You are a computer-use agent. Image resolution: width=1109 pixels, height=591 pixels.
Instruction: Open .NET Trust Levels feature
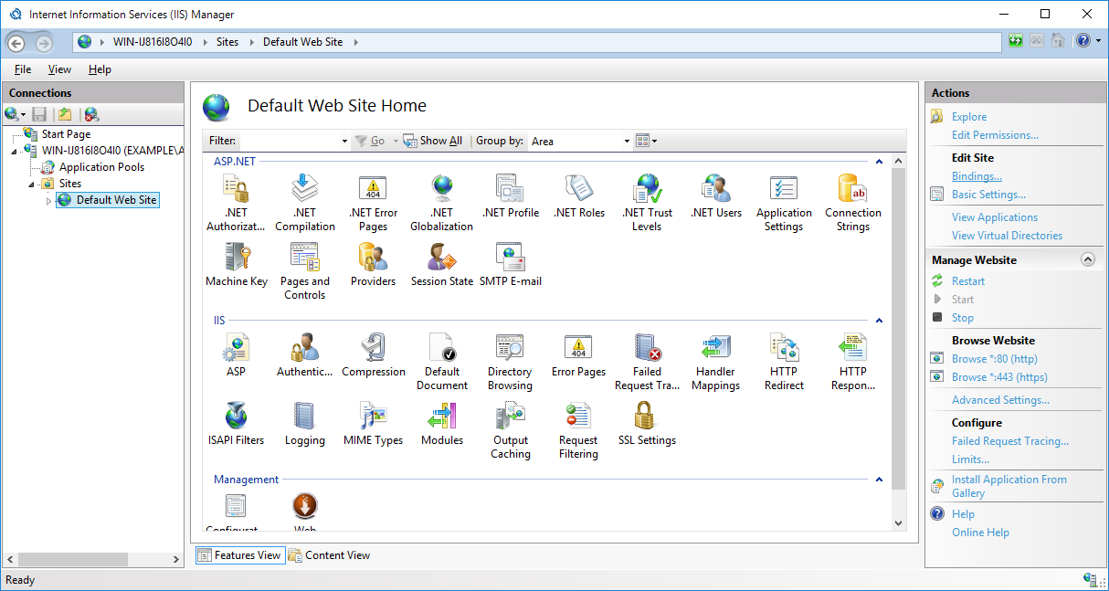647,203
